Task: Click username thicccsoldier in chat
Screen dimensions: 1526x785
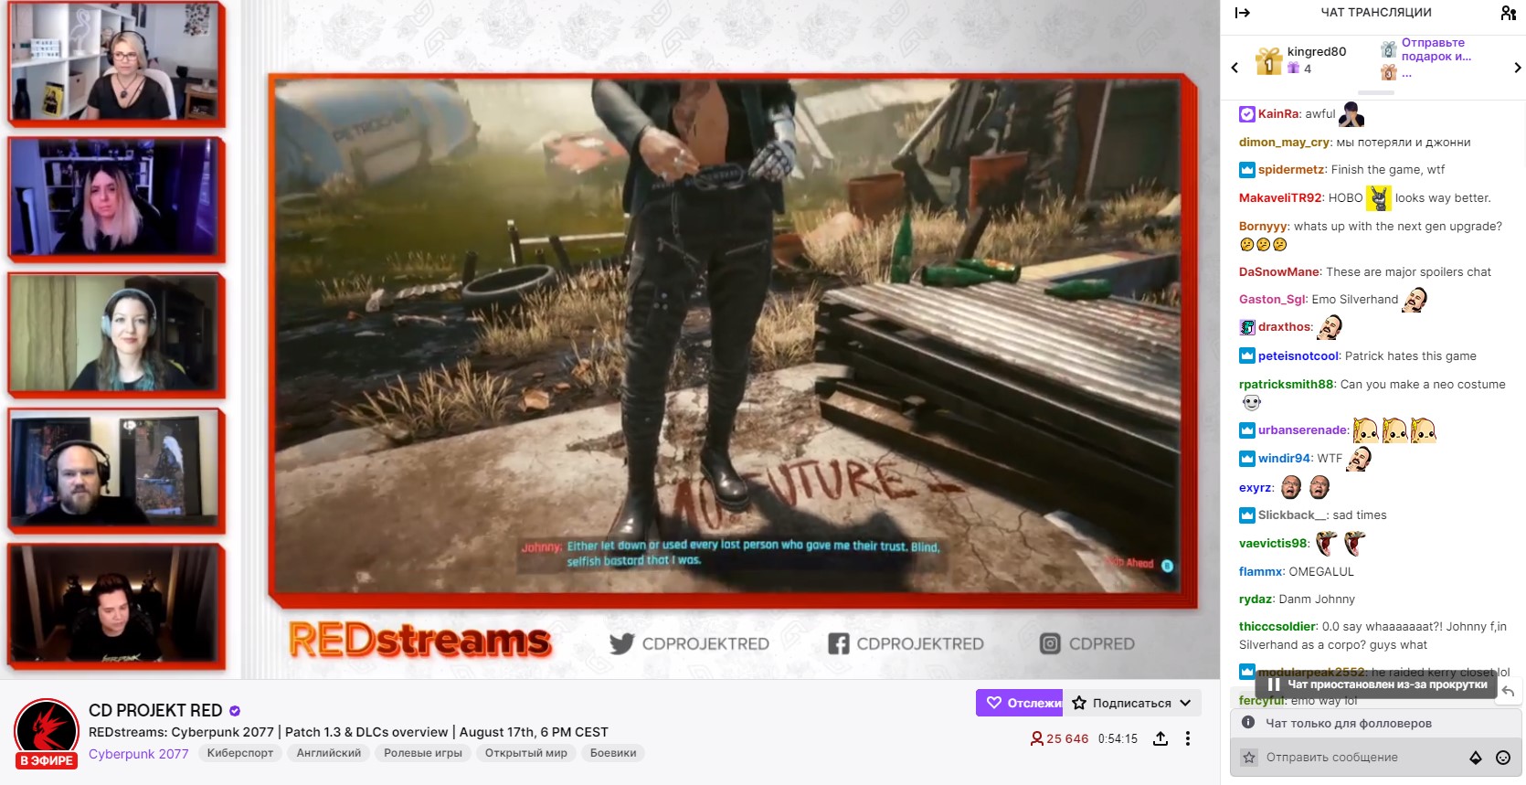Action: [1277, 627]
